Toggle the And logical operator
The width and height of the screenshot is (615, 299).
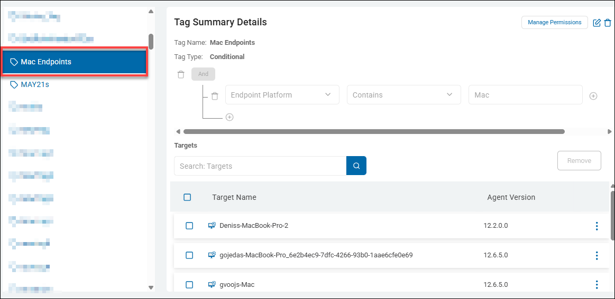[x=203, y=74]
